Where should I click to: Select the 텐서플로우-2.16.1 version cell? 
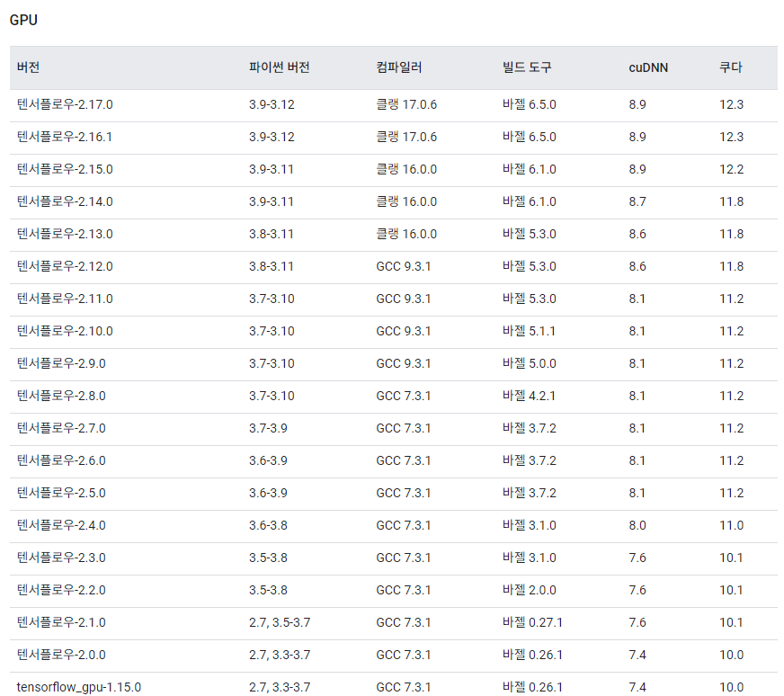pyautogui.click(x=65, y=137)
